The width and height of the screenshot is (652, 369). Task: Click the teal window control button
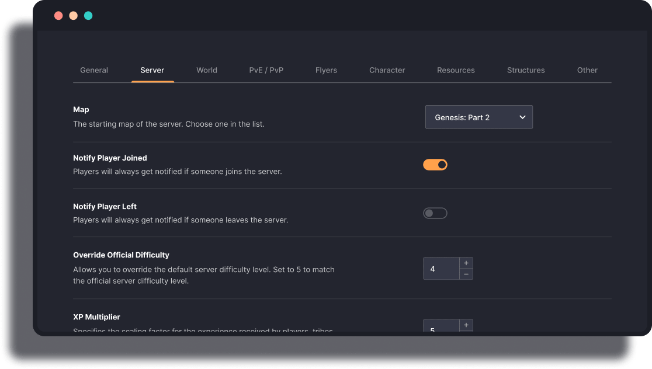[x=88, y=15]
